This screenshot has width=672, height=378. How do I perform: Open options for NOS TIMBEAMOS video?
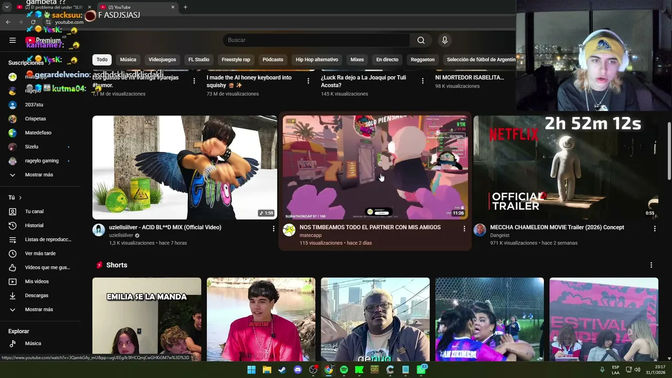(x=464, y=228)
